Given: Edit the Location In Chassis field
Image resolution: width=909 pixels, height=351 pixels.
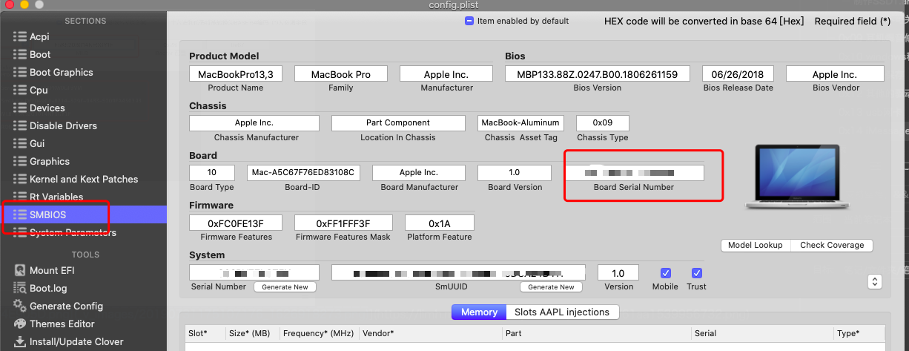Looking at the screenshot, I should (x=398, y=123).
